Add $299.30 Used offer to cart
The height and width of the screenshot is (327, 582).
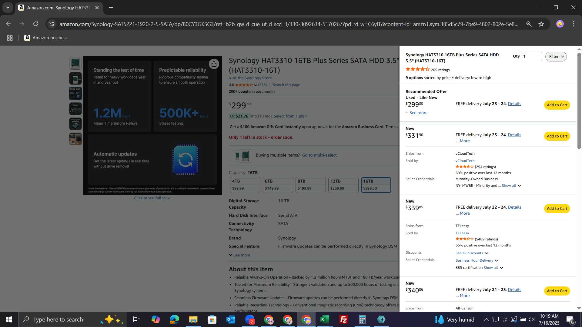tap(557, 105)
